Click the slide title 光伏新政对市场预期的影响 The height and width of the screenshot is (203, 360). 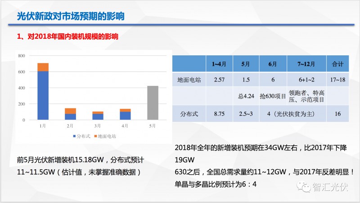coord(70,16)
